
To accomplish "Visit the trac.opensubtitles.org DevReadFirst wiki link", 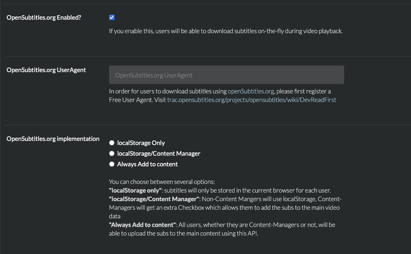I will (x=251, y=100).
